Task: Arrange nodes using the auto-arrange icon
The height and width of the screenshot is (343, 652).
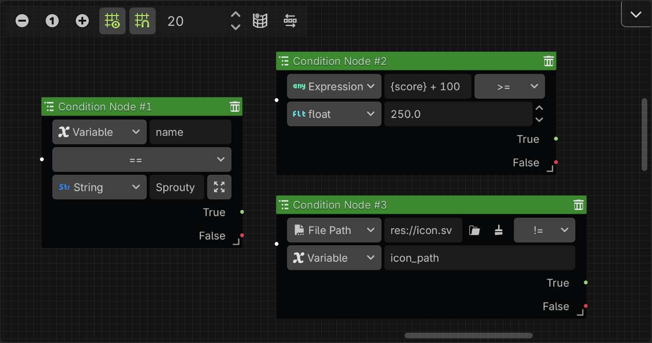Action: 290,21
